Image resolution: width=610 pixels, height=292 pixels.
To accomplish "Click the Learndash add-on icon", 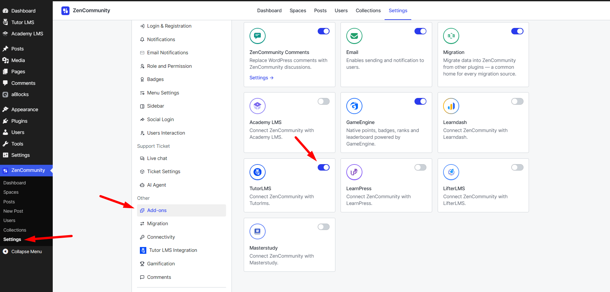I will 451,106.
